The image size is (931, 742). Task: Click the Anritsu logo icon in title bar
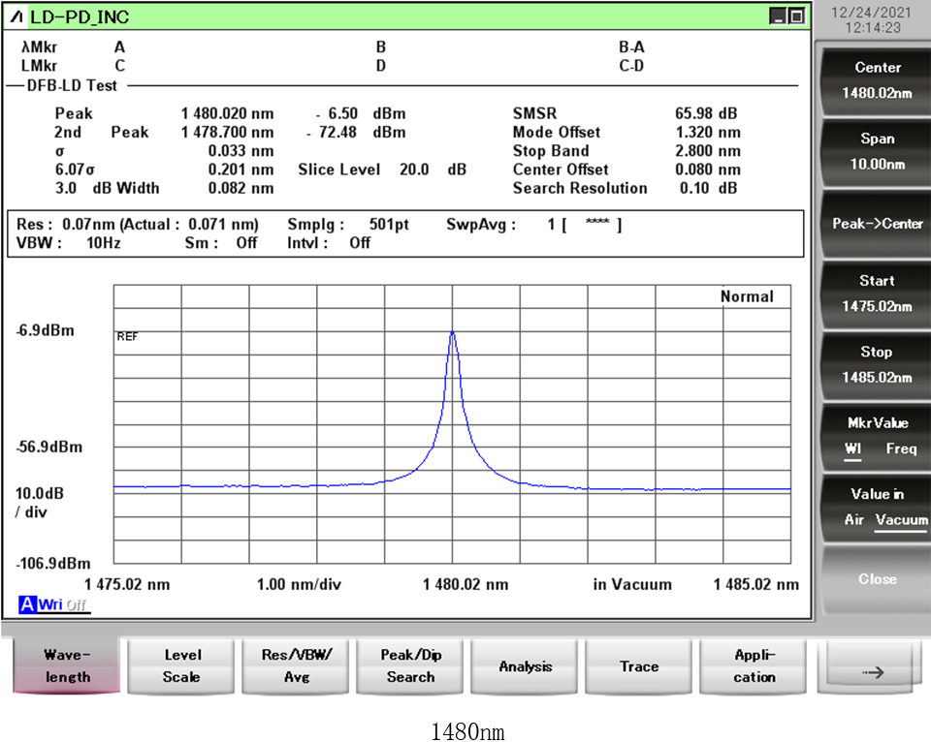tap(17, 16)
